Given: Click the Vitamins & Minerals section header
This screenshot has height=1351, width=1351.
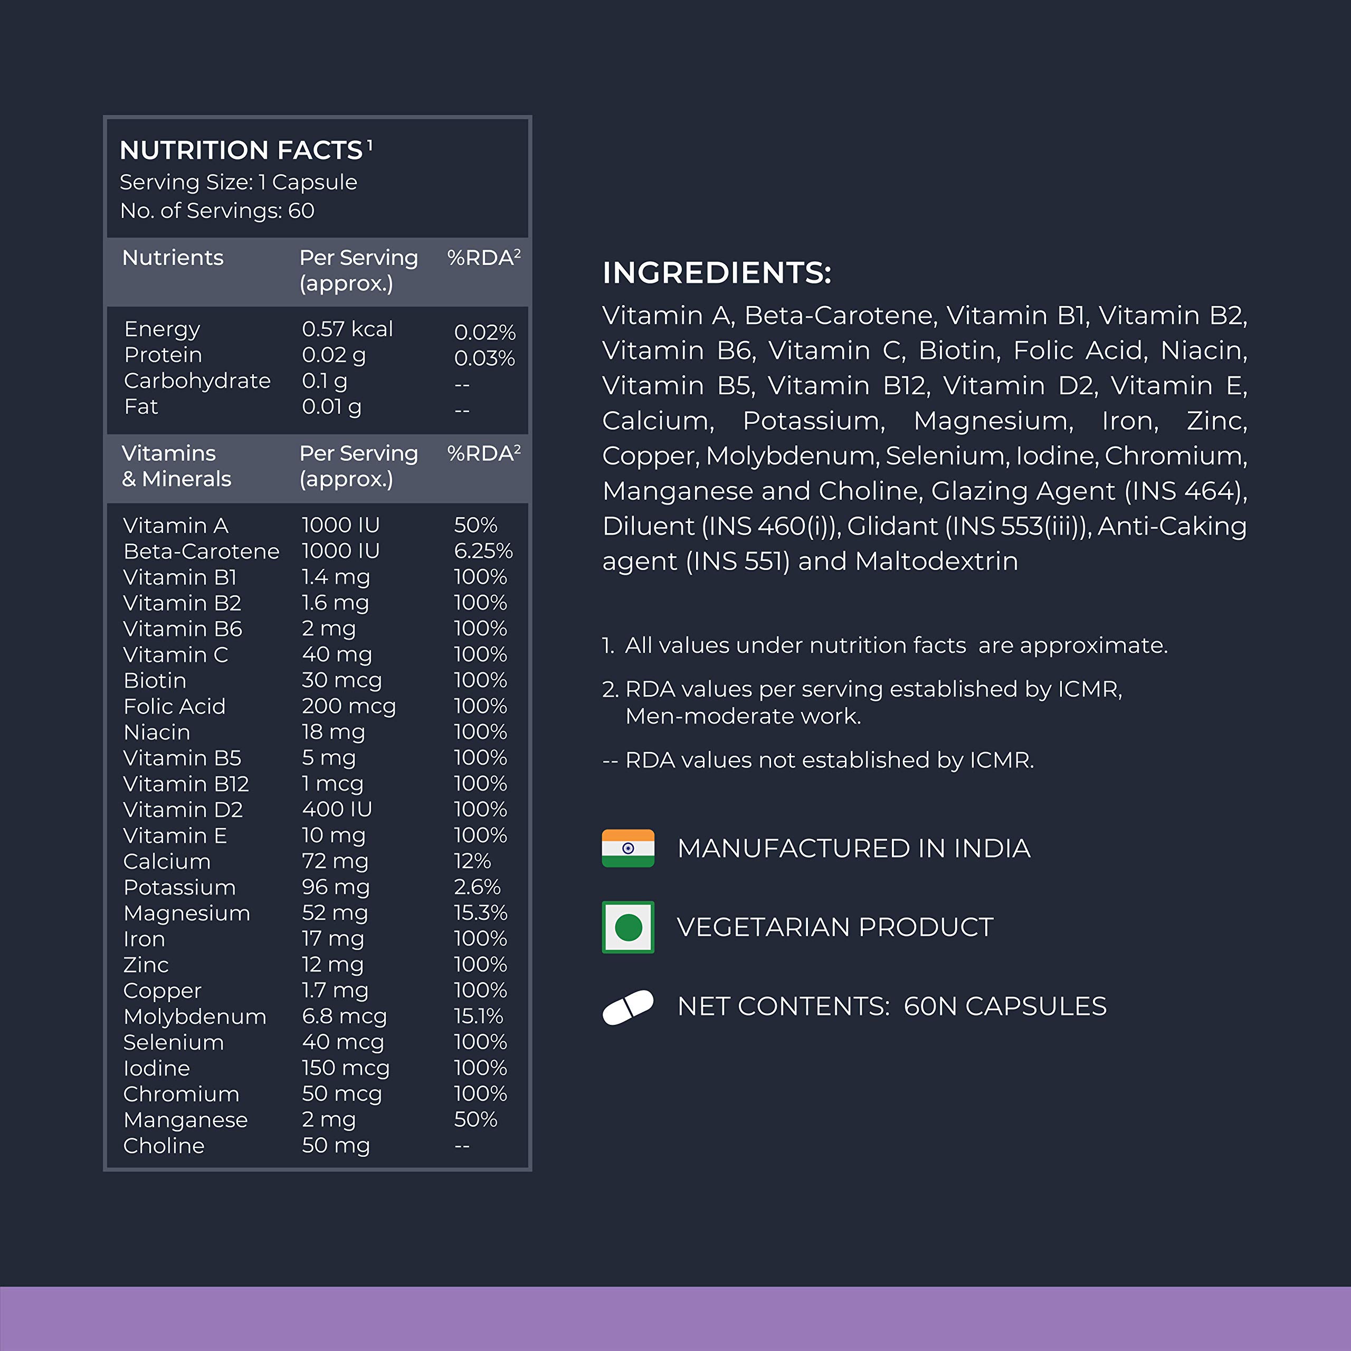Looking at the screenshot, I should (176, 465).
